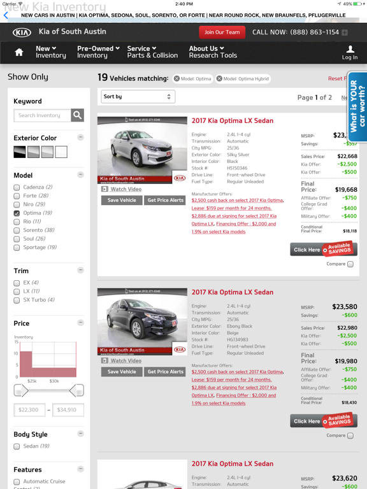Click the minimum price field $22,300

(29, 410)
